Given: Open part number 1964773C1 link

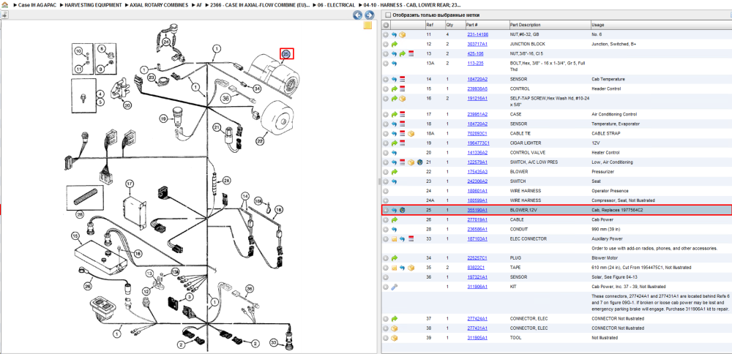Looking at the screenshot, I should (479, 143).
